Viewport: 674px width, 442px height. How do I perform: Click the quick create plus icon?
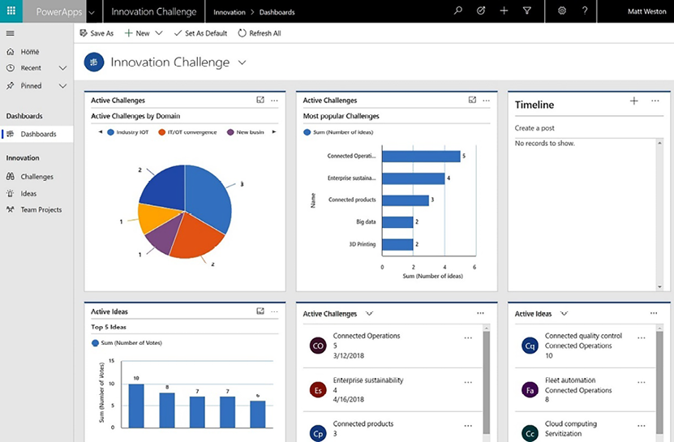click(504, 11)
